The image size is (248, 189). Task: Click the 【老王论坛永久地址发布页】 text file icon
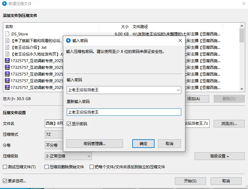click(7, 54)
